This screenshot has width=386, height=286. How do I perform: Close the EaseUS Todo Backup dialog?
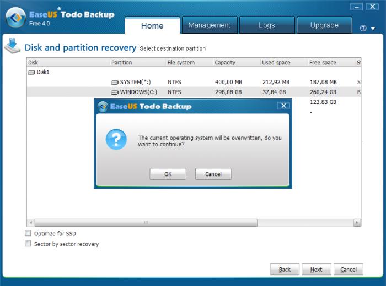point(283,106)
